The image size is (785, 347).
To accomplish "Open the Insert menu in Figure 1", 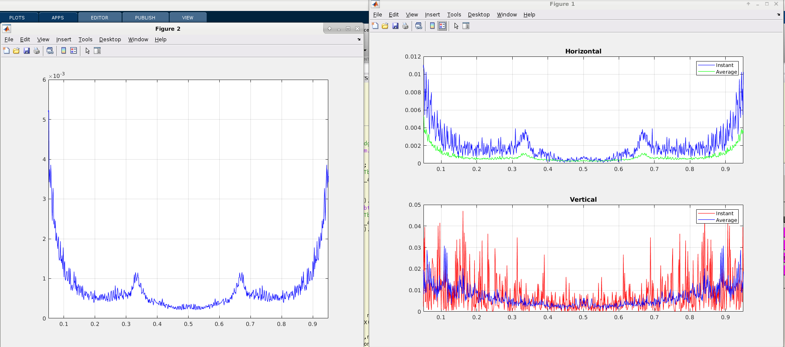I will 432,15.
